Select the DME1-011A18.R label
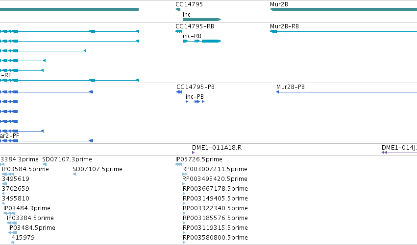The width and height of the screenshot is (417, 245). [x=217, y=148]
